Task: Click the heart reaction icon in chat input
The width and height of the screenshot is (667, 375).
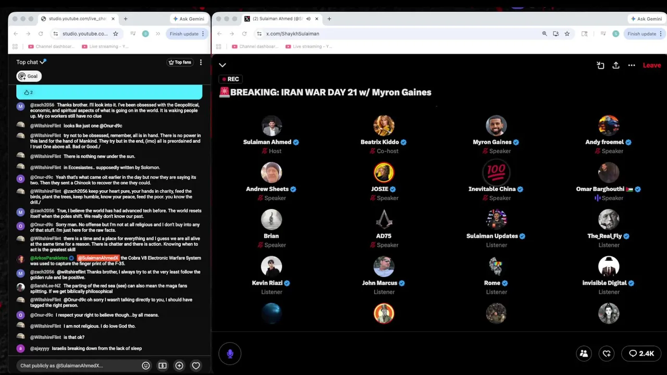Action: coord(196,366)
